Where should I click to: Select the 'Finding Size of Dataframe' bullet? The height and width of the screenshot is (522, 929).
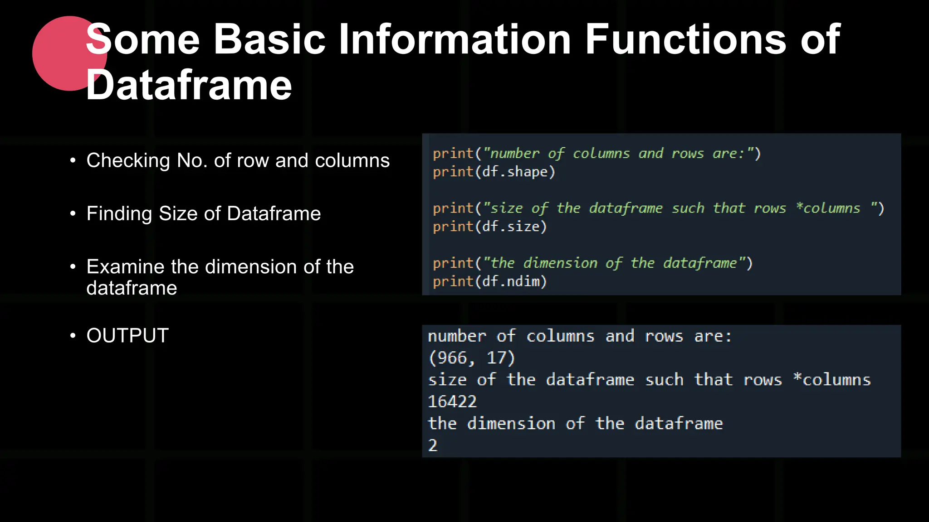pyautogui.click(x=203, y=213)
